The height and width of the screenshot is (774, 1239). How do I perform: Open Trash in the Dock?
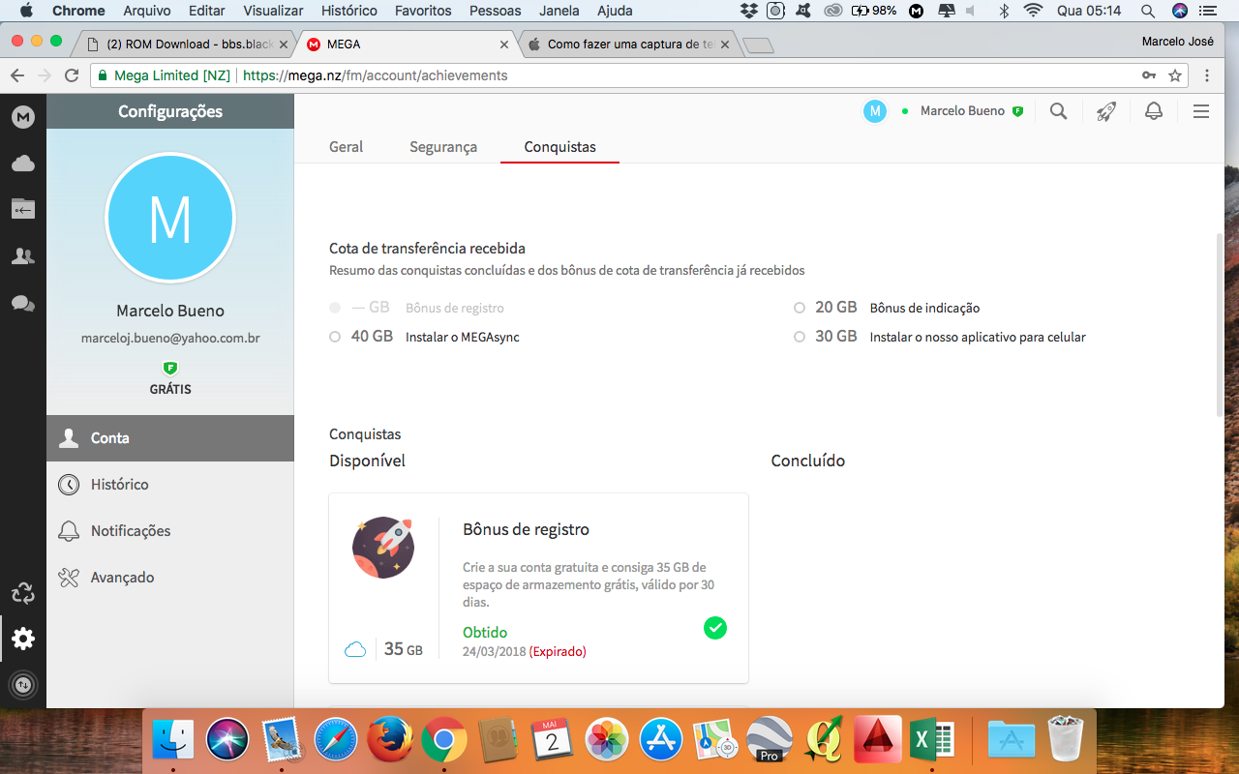click(x=1066, y=740)
